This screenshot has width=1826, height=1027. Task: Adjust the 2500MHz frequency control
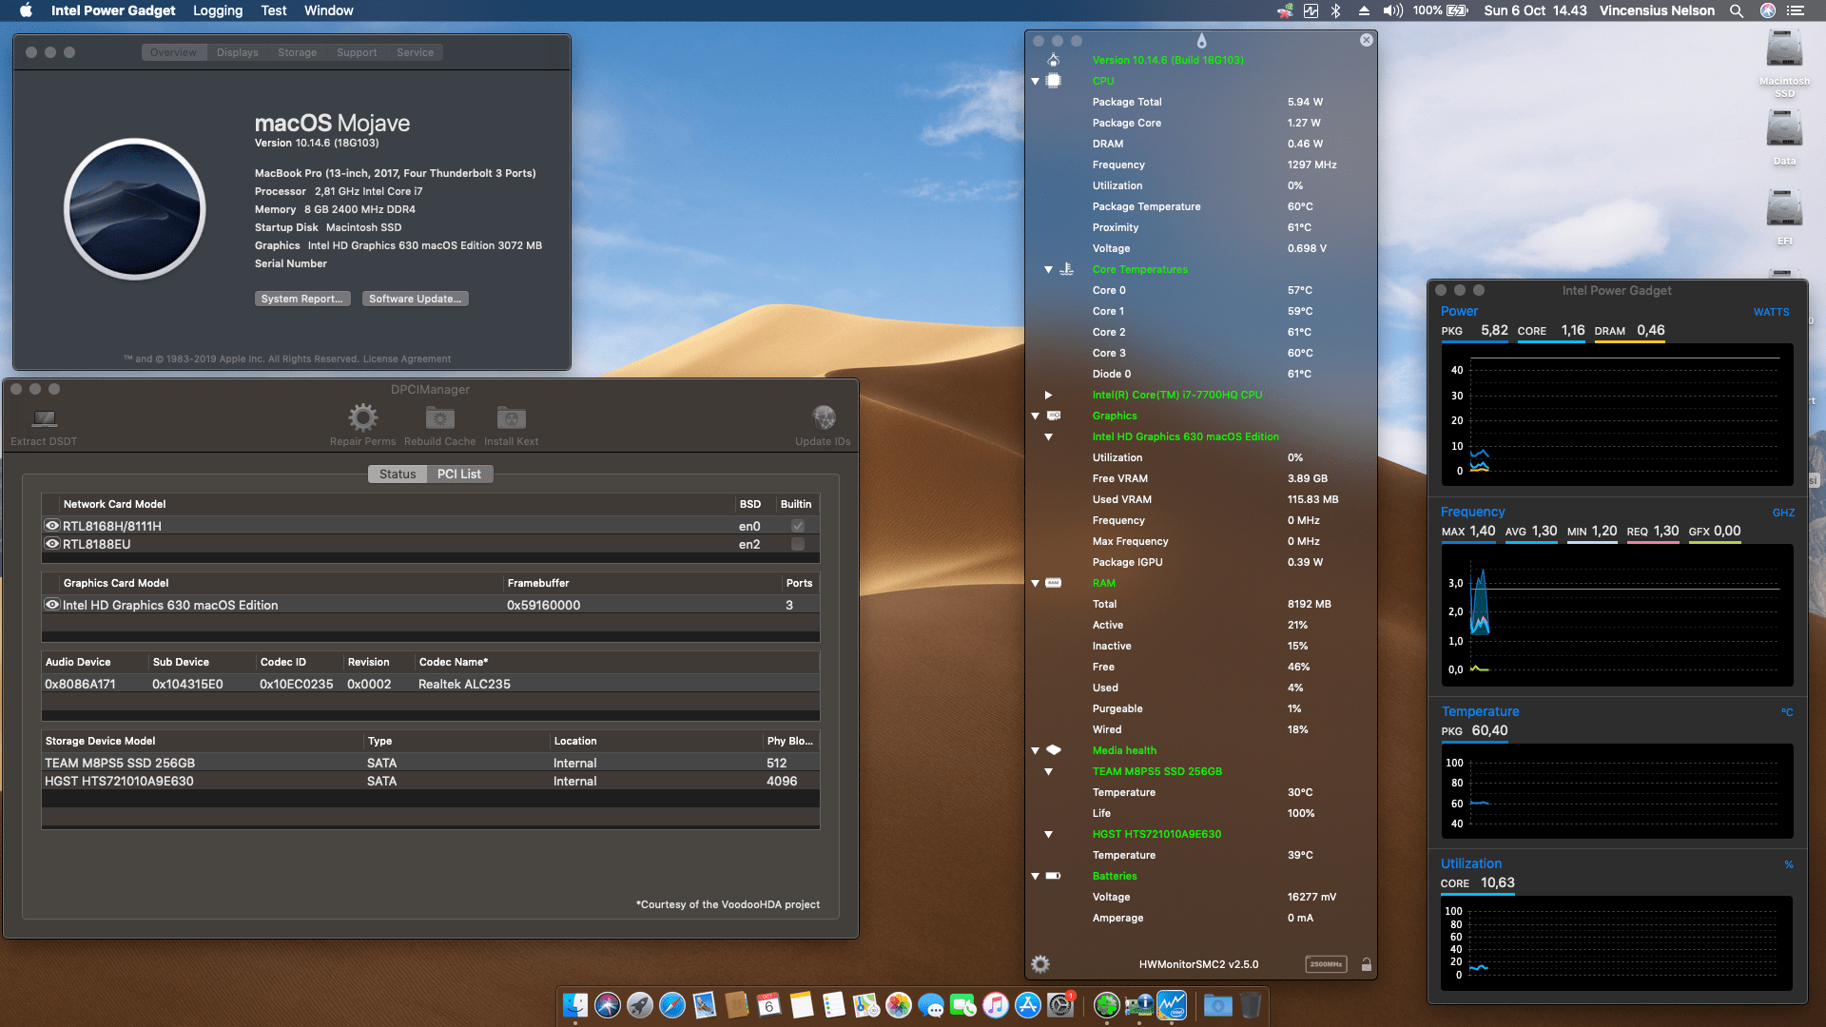point(1325,963)
